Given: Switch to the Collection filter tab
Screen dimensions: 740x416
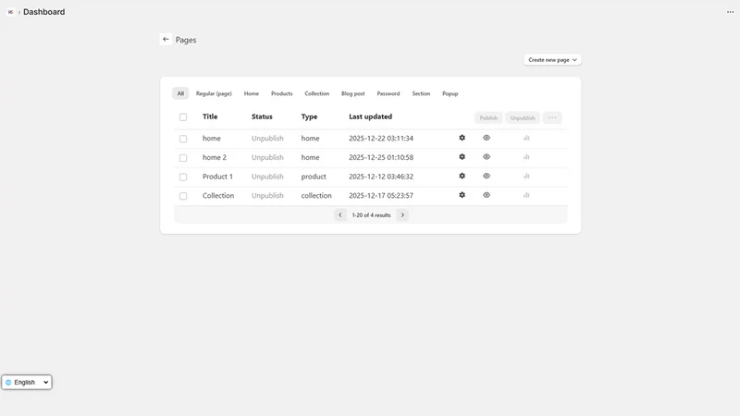Looking at the screenshot, I should click(x=316, y=93).
